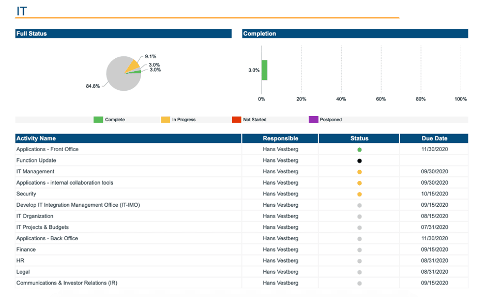Click the Not Started legend label

254,120
